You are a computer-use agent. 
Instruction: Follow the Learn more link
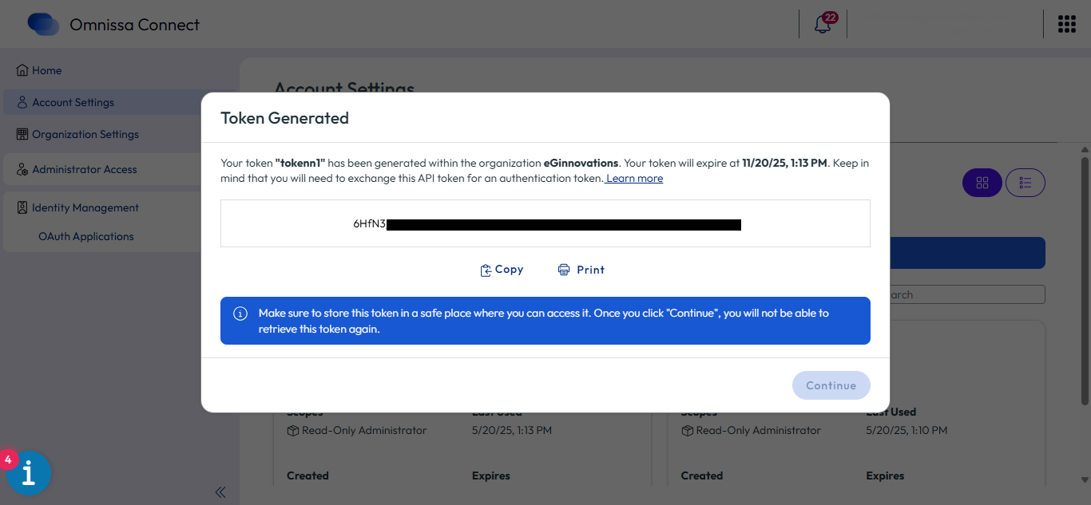click(x=634, y=178)
